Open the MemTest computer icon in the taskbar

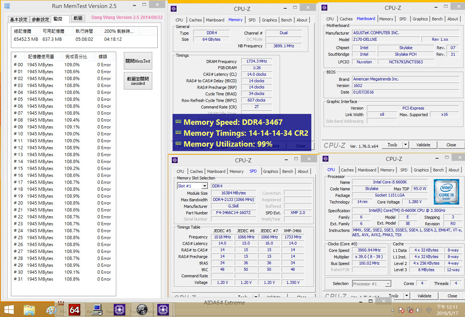coord(96,310)
